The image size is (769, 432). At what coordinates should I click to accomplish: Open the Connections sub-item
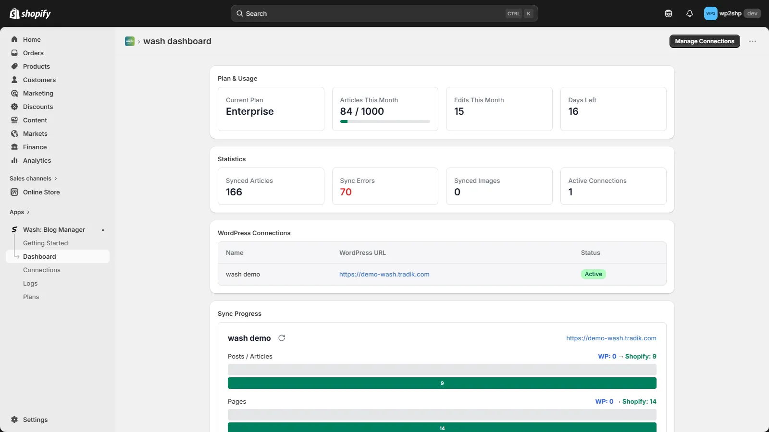[42, 270]
